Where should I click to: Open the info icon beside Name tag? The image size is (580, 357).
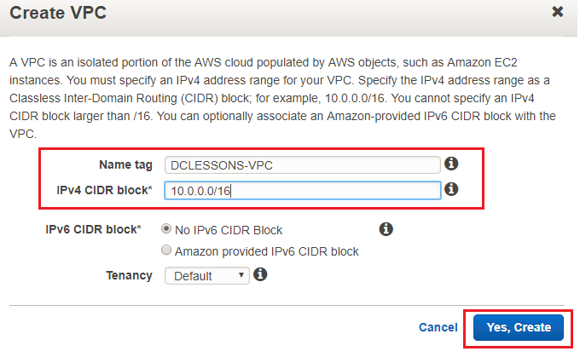[x=451, y=164]
